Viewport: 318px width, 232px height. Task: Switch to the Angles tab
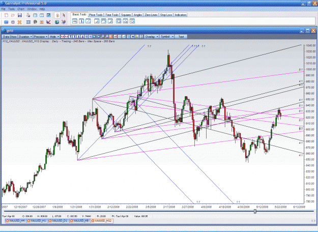138,15
